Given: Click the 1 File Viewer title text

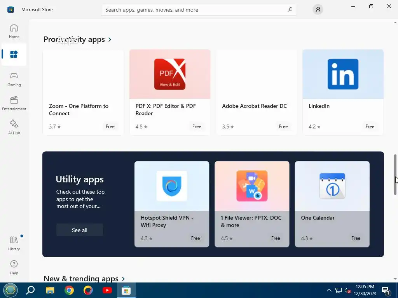Looking at the screenshot, I should 251,222.
